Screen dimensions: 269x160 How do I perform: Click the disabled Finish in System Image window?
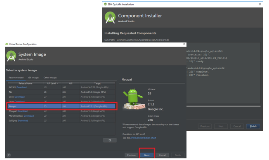pyautogui.click(x=178, y=155)
